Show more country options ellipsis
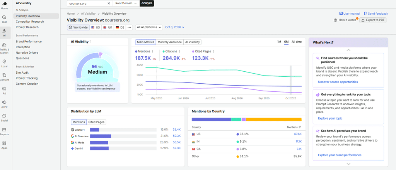The image size is (396, 170). point(129,27)
